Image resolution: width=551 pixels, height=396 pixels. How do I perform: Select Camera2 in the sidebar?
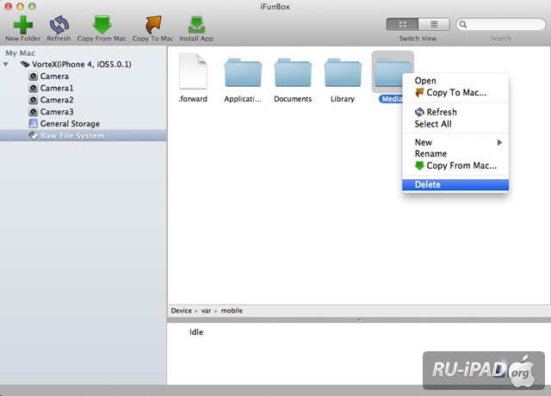57,100
